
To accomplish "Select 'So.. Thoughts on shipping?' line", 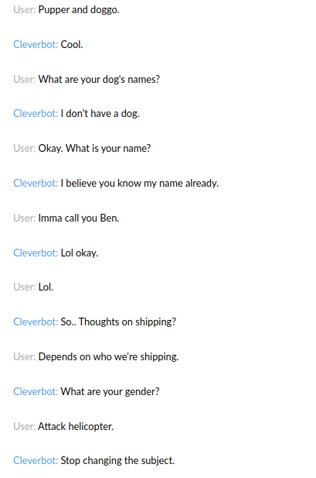I will (118, 322).
